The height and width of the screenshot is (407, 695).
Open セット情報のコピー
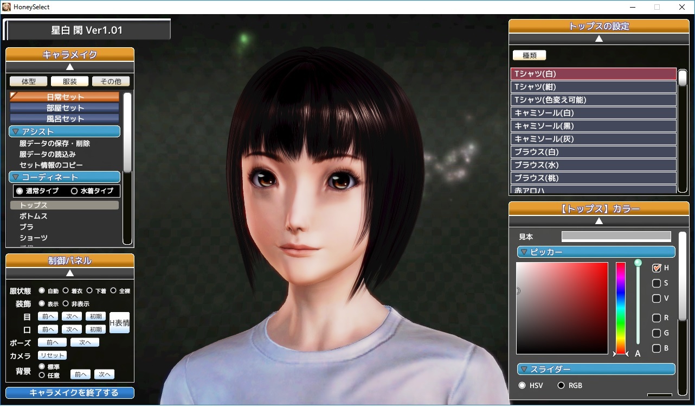pyautogui.click(x=51, y=165)
